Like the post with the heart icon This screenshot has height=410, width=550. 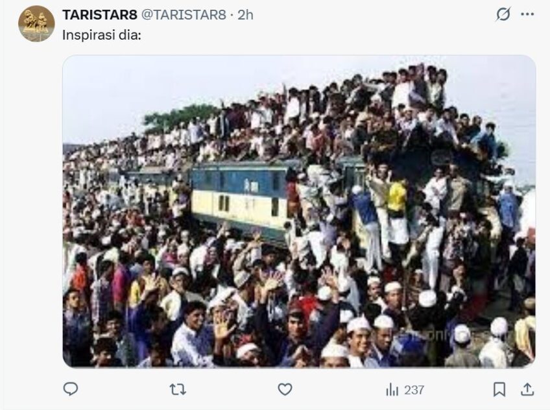point(285,389)
